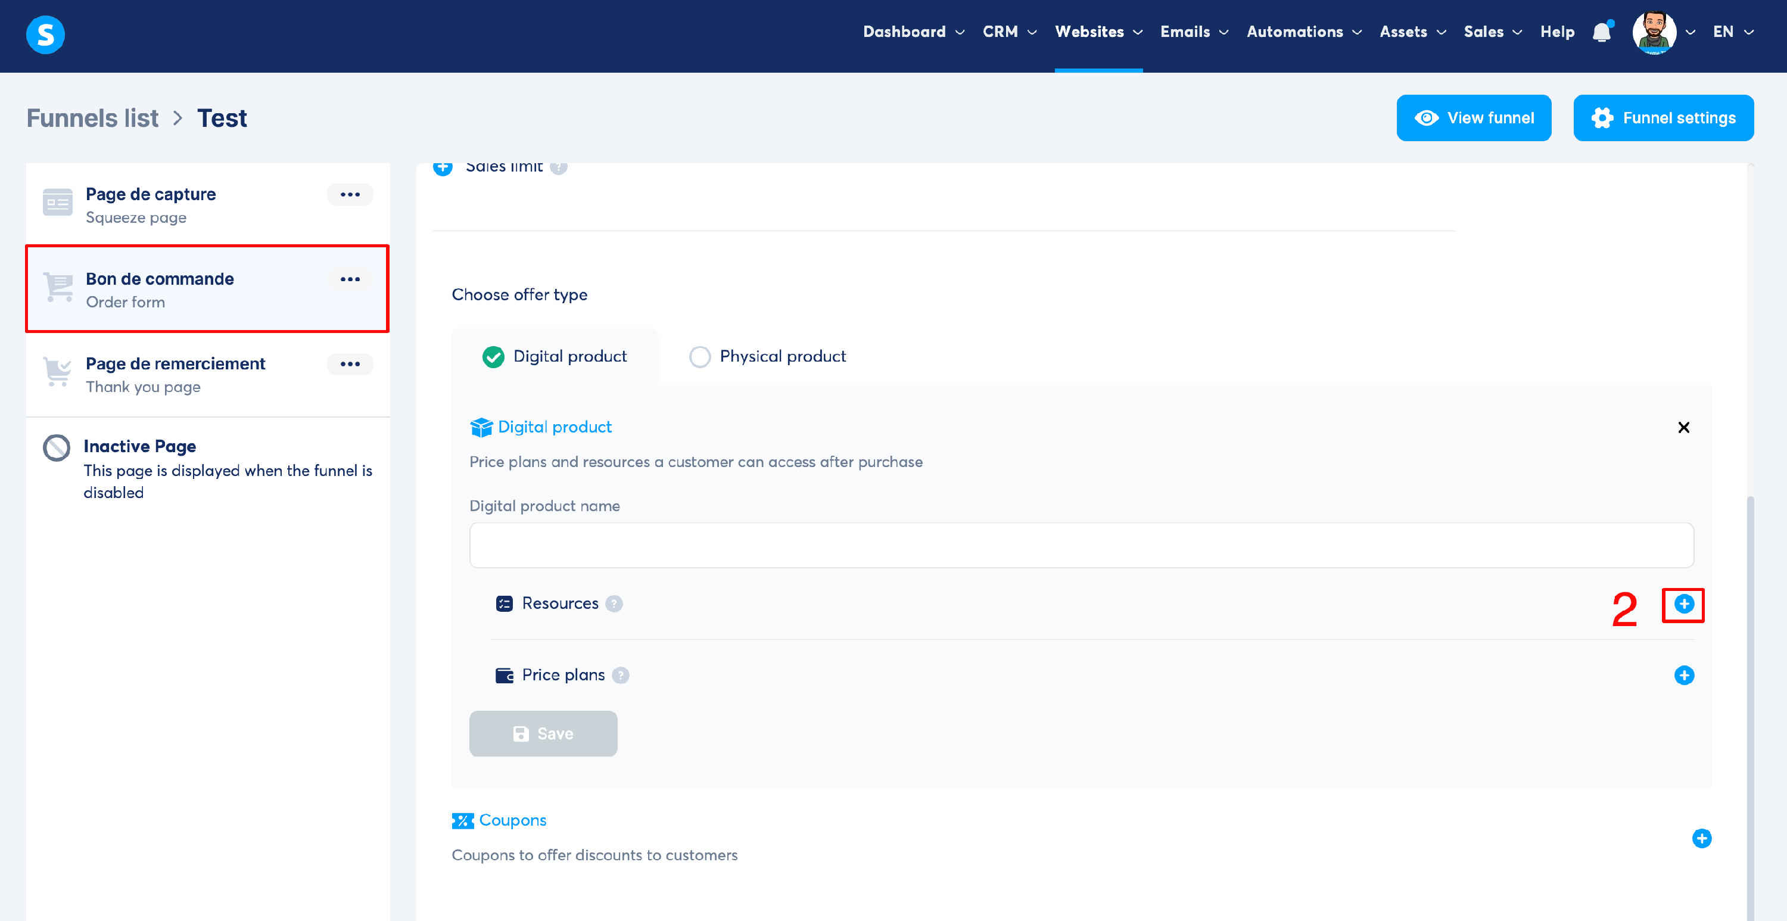Click the Price plans help question mark
The width and height of the screenshot is (1787, 921).
coord(621,676)
